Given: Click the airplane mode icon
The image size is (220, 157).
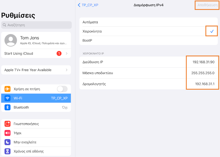Looking at the screenshot, I should [x=8, y=89].
